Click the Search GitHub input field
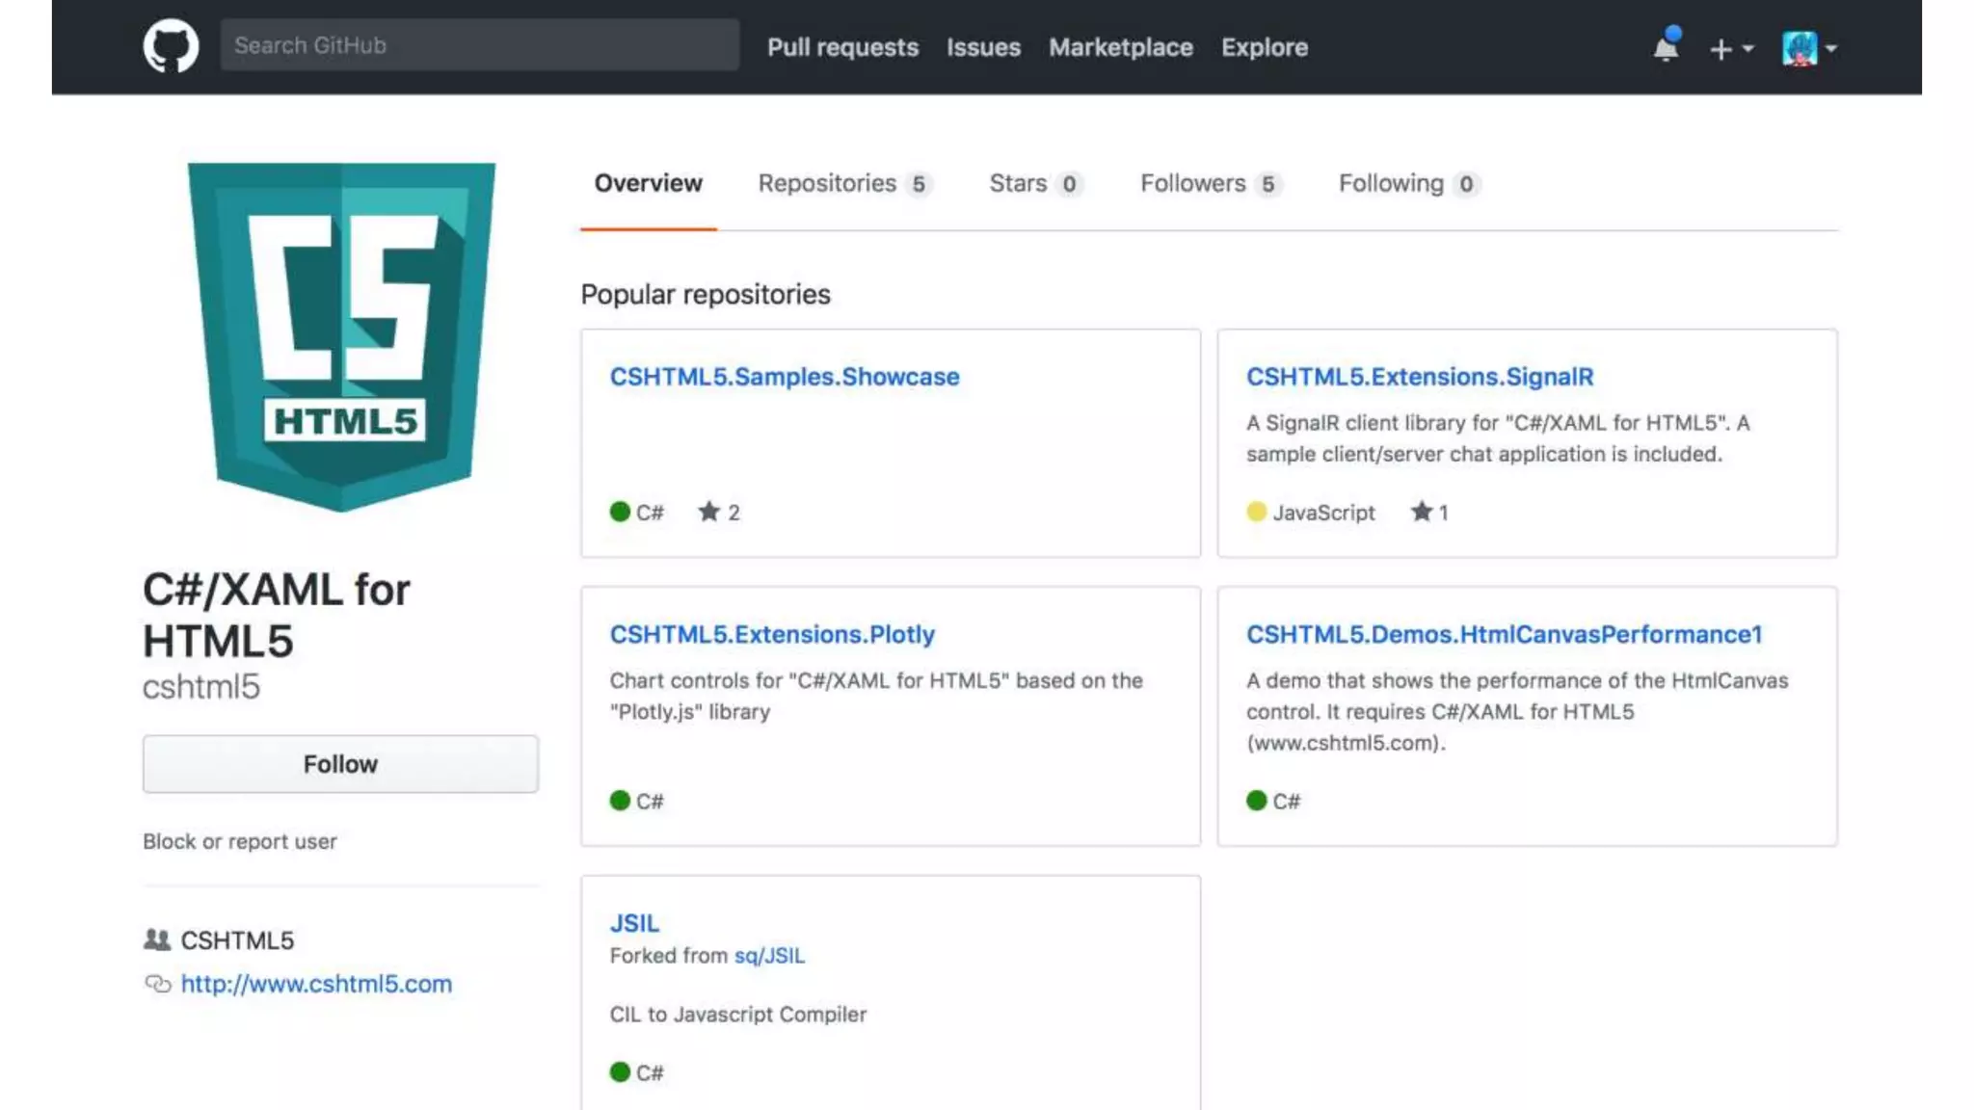The height and width of the screenshot is (1110, 1974). [x=479, y=45]
